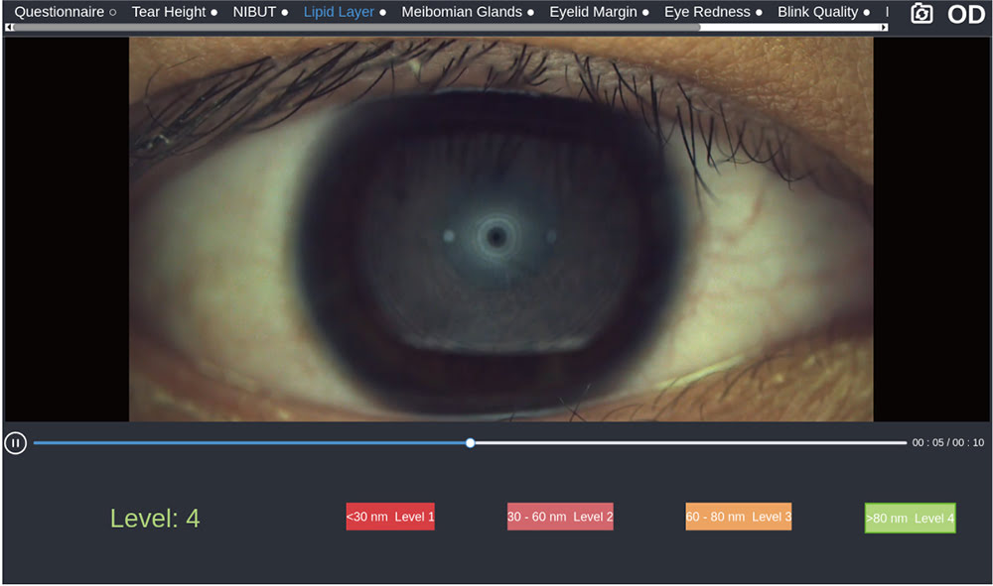Open the Questionnaire tab

(x=59, y=12)
